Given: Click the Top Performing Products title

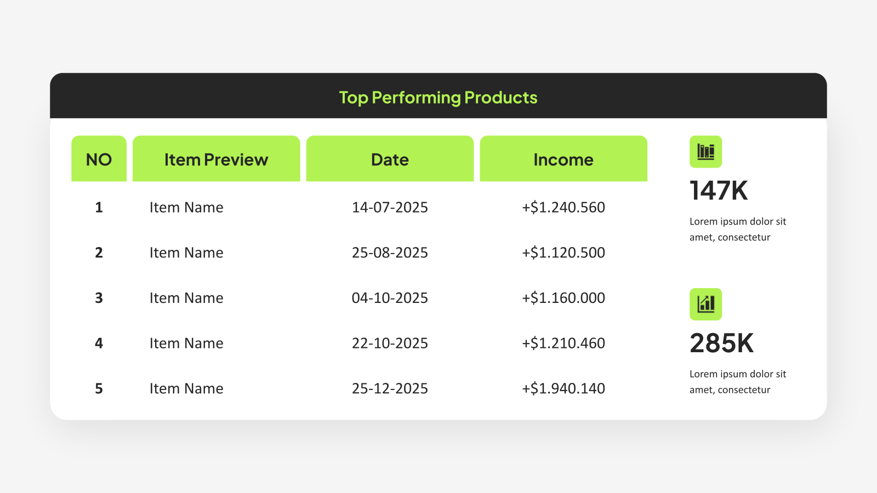Looking at the screenshot, I should [x=438, y=98].
